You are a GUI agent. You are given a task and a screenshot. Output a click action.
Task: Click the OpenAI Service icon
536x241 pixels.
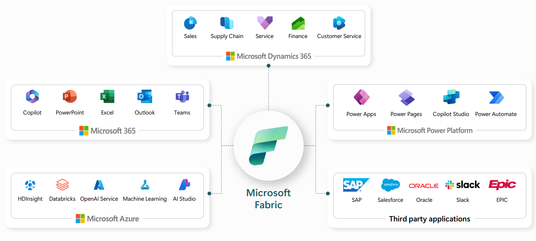point(99,185)
